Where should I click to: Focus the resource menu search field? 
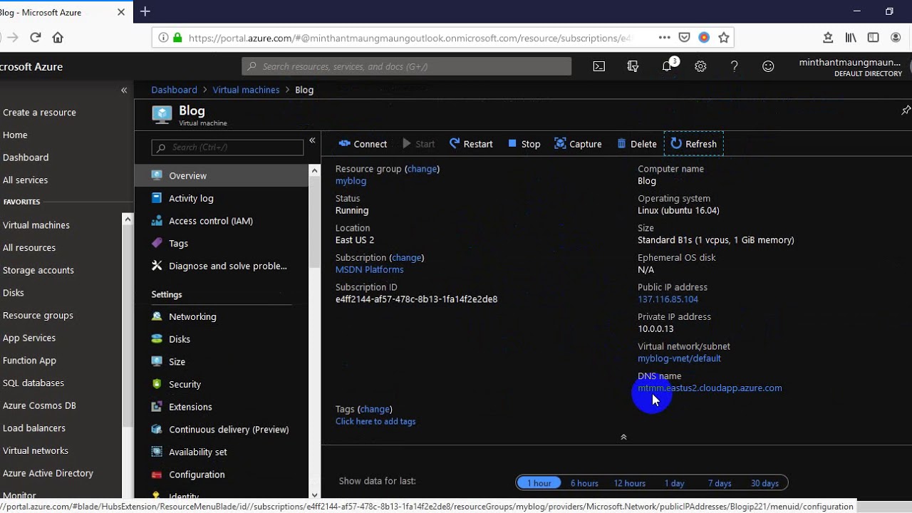[x=227, y=147]
